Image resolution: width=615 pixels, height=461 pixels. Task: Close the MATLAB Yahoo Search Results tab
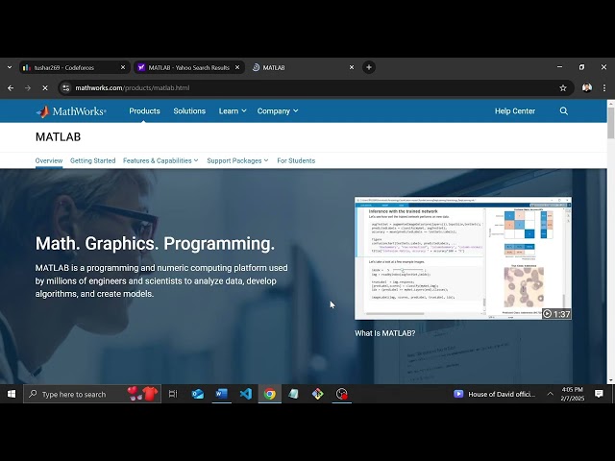point(237,67)
